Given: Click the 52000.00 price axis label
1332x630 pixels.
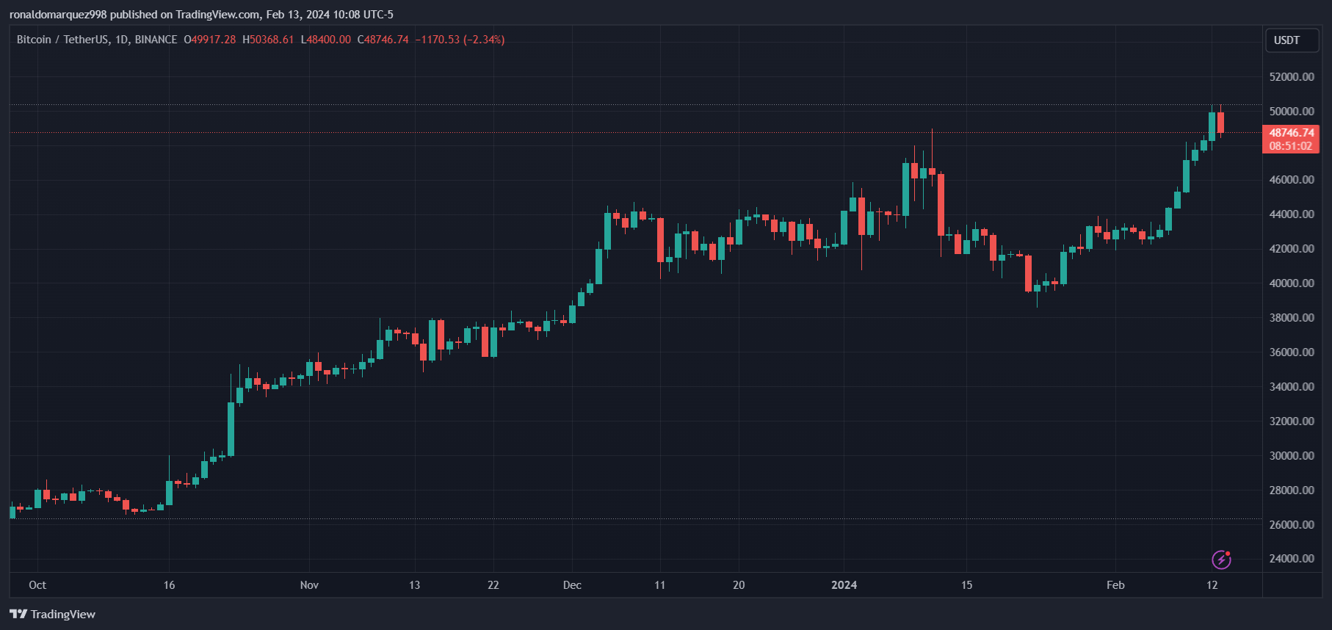Looking at the screenshot, I should (x=1292, y=77).
